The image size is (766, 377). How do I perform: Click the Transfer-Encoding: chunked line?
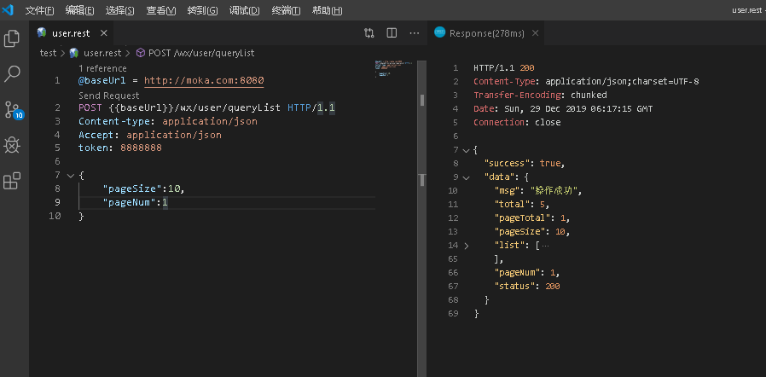[x=540, y=95]
